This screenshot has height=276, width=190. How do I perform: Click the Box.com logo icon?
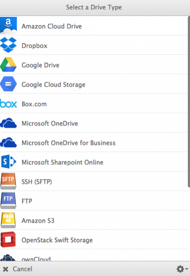tap(8, 103)
